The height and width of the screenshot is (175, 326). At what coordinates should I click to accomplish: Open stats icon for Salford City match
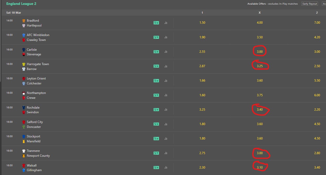166,124
